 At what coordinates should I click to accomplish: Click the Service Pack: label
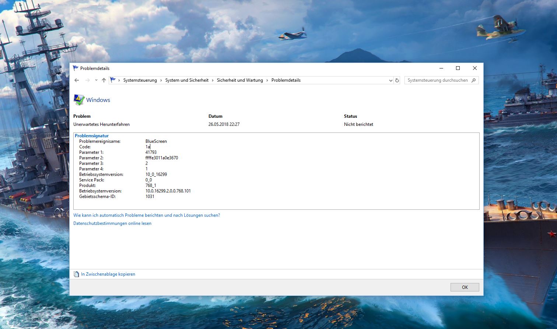click(x=92, y=180)
